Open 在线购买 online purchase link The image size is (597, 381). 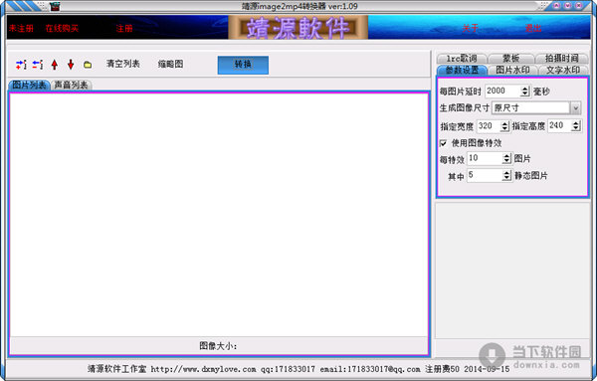[62, 28]
